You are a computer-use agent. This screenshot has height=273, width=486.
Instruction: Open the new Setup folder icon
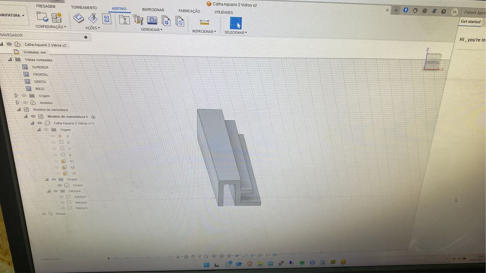pos(42,17)
